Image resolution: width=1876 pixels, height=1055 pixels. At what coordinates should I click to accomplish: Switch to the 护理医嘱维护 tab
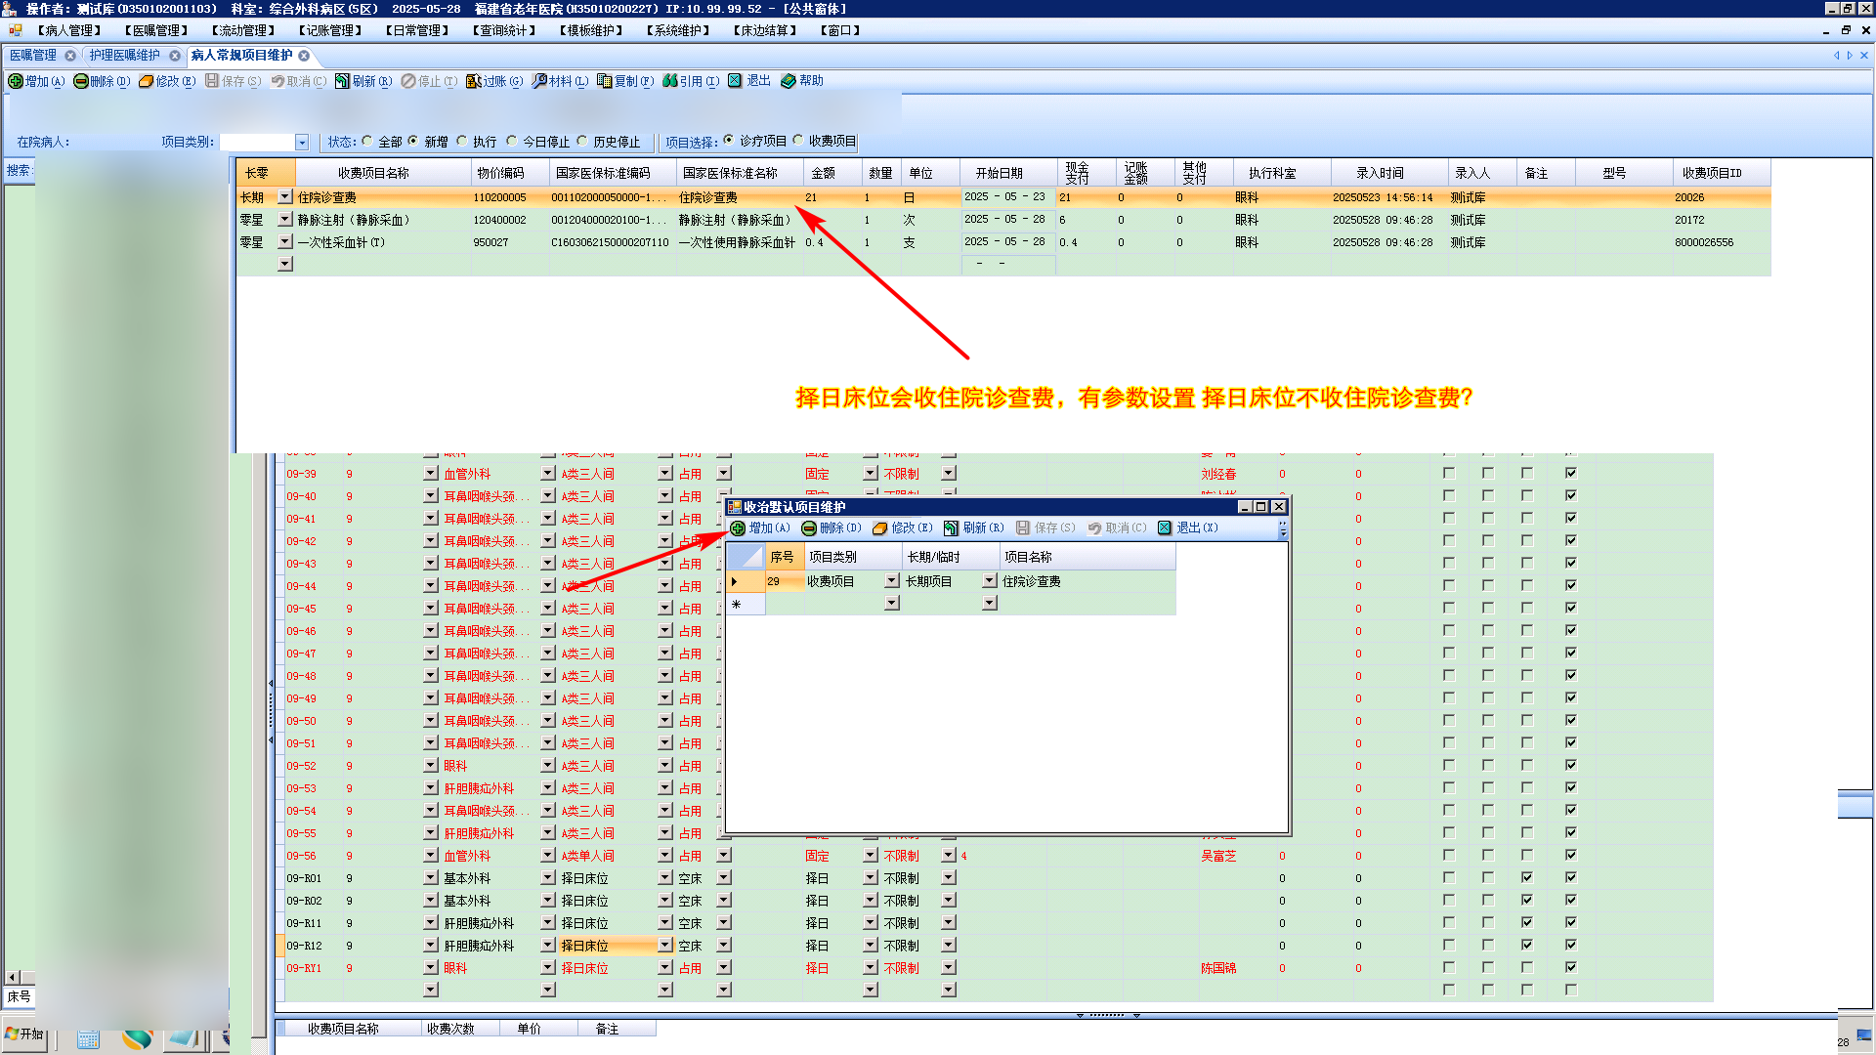point(125,56)
